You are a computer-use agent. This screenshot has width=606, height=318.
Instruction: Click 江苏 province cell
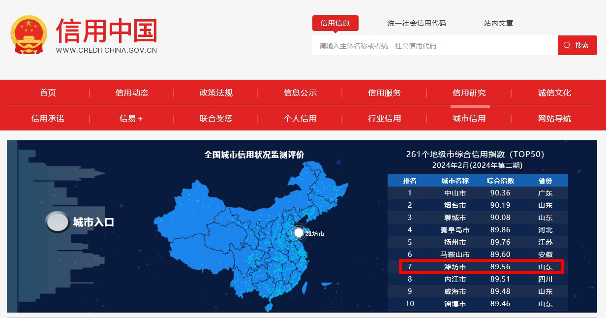click(x=545, y=242)
